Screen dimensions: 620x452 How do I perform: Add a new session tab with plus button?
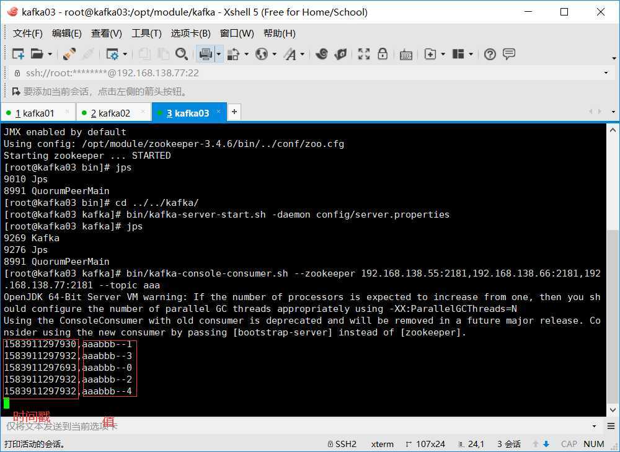click(234, 112)
